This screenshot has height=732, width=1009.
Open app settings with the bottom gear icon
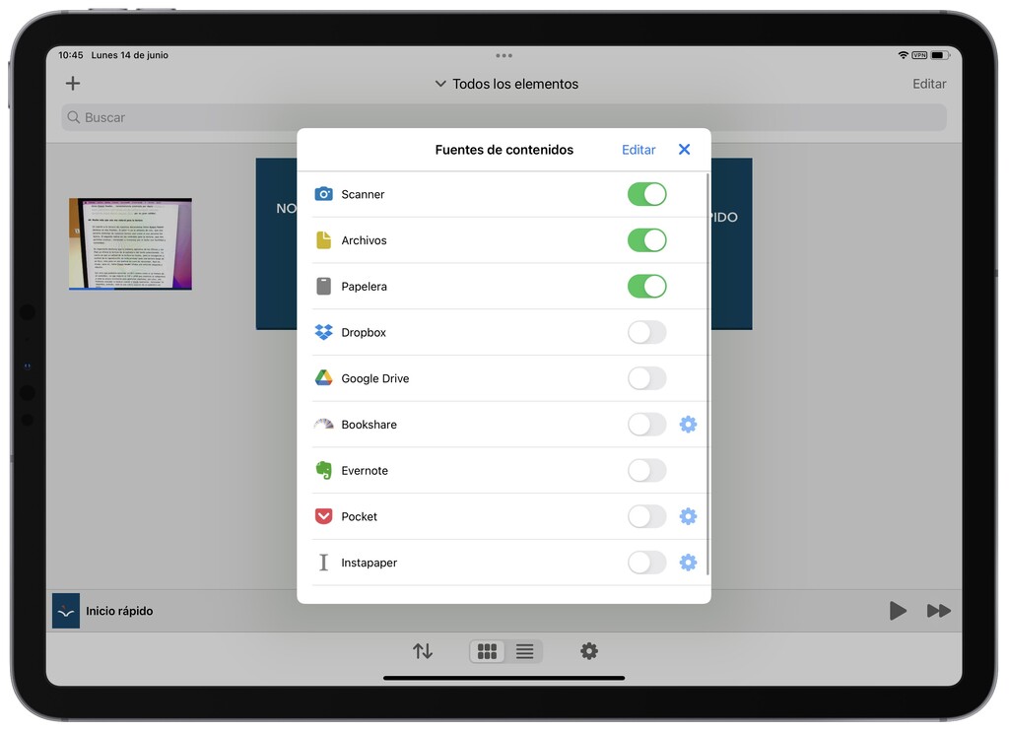click(588, 651)
